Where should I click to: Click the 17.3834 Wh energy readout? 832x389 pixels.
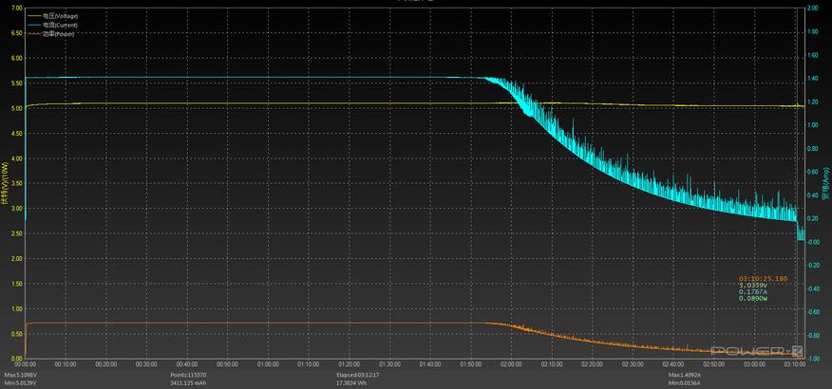353,382
